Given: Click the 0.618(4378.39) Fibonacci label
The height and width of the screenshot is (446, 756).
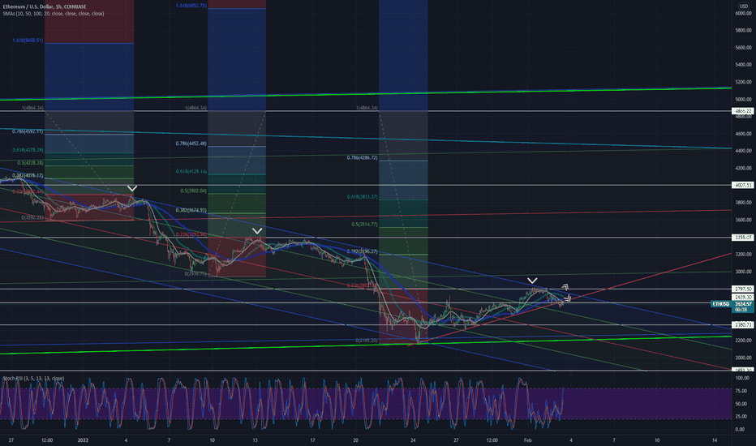Looking at the screenshot, I should click(x=28, y=151).
